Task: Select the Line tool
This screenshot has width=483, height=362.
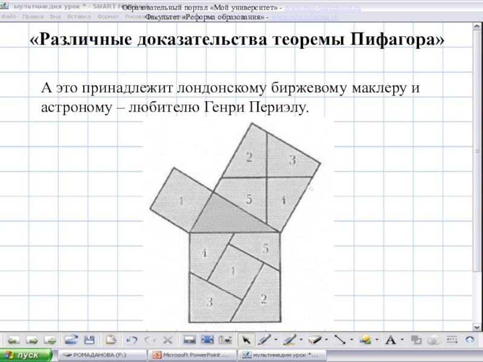Action: click(340, 340)
